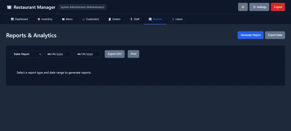Click the Export Data button
This screenshot has width=291, height=131.
tap(275, 35)
